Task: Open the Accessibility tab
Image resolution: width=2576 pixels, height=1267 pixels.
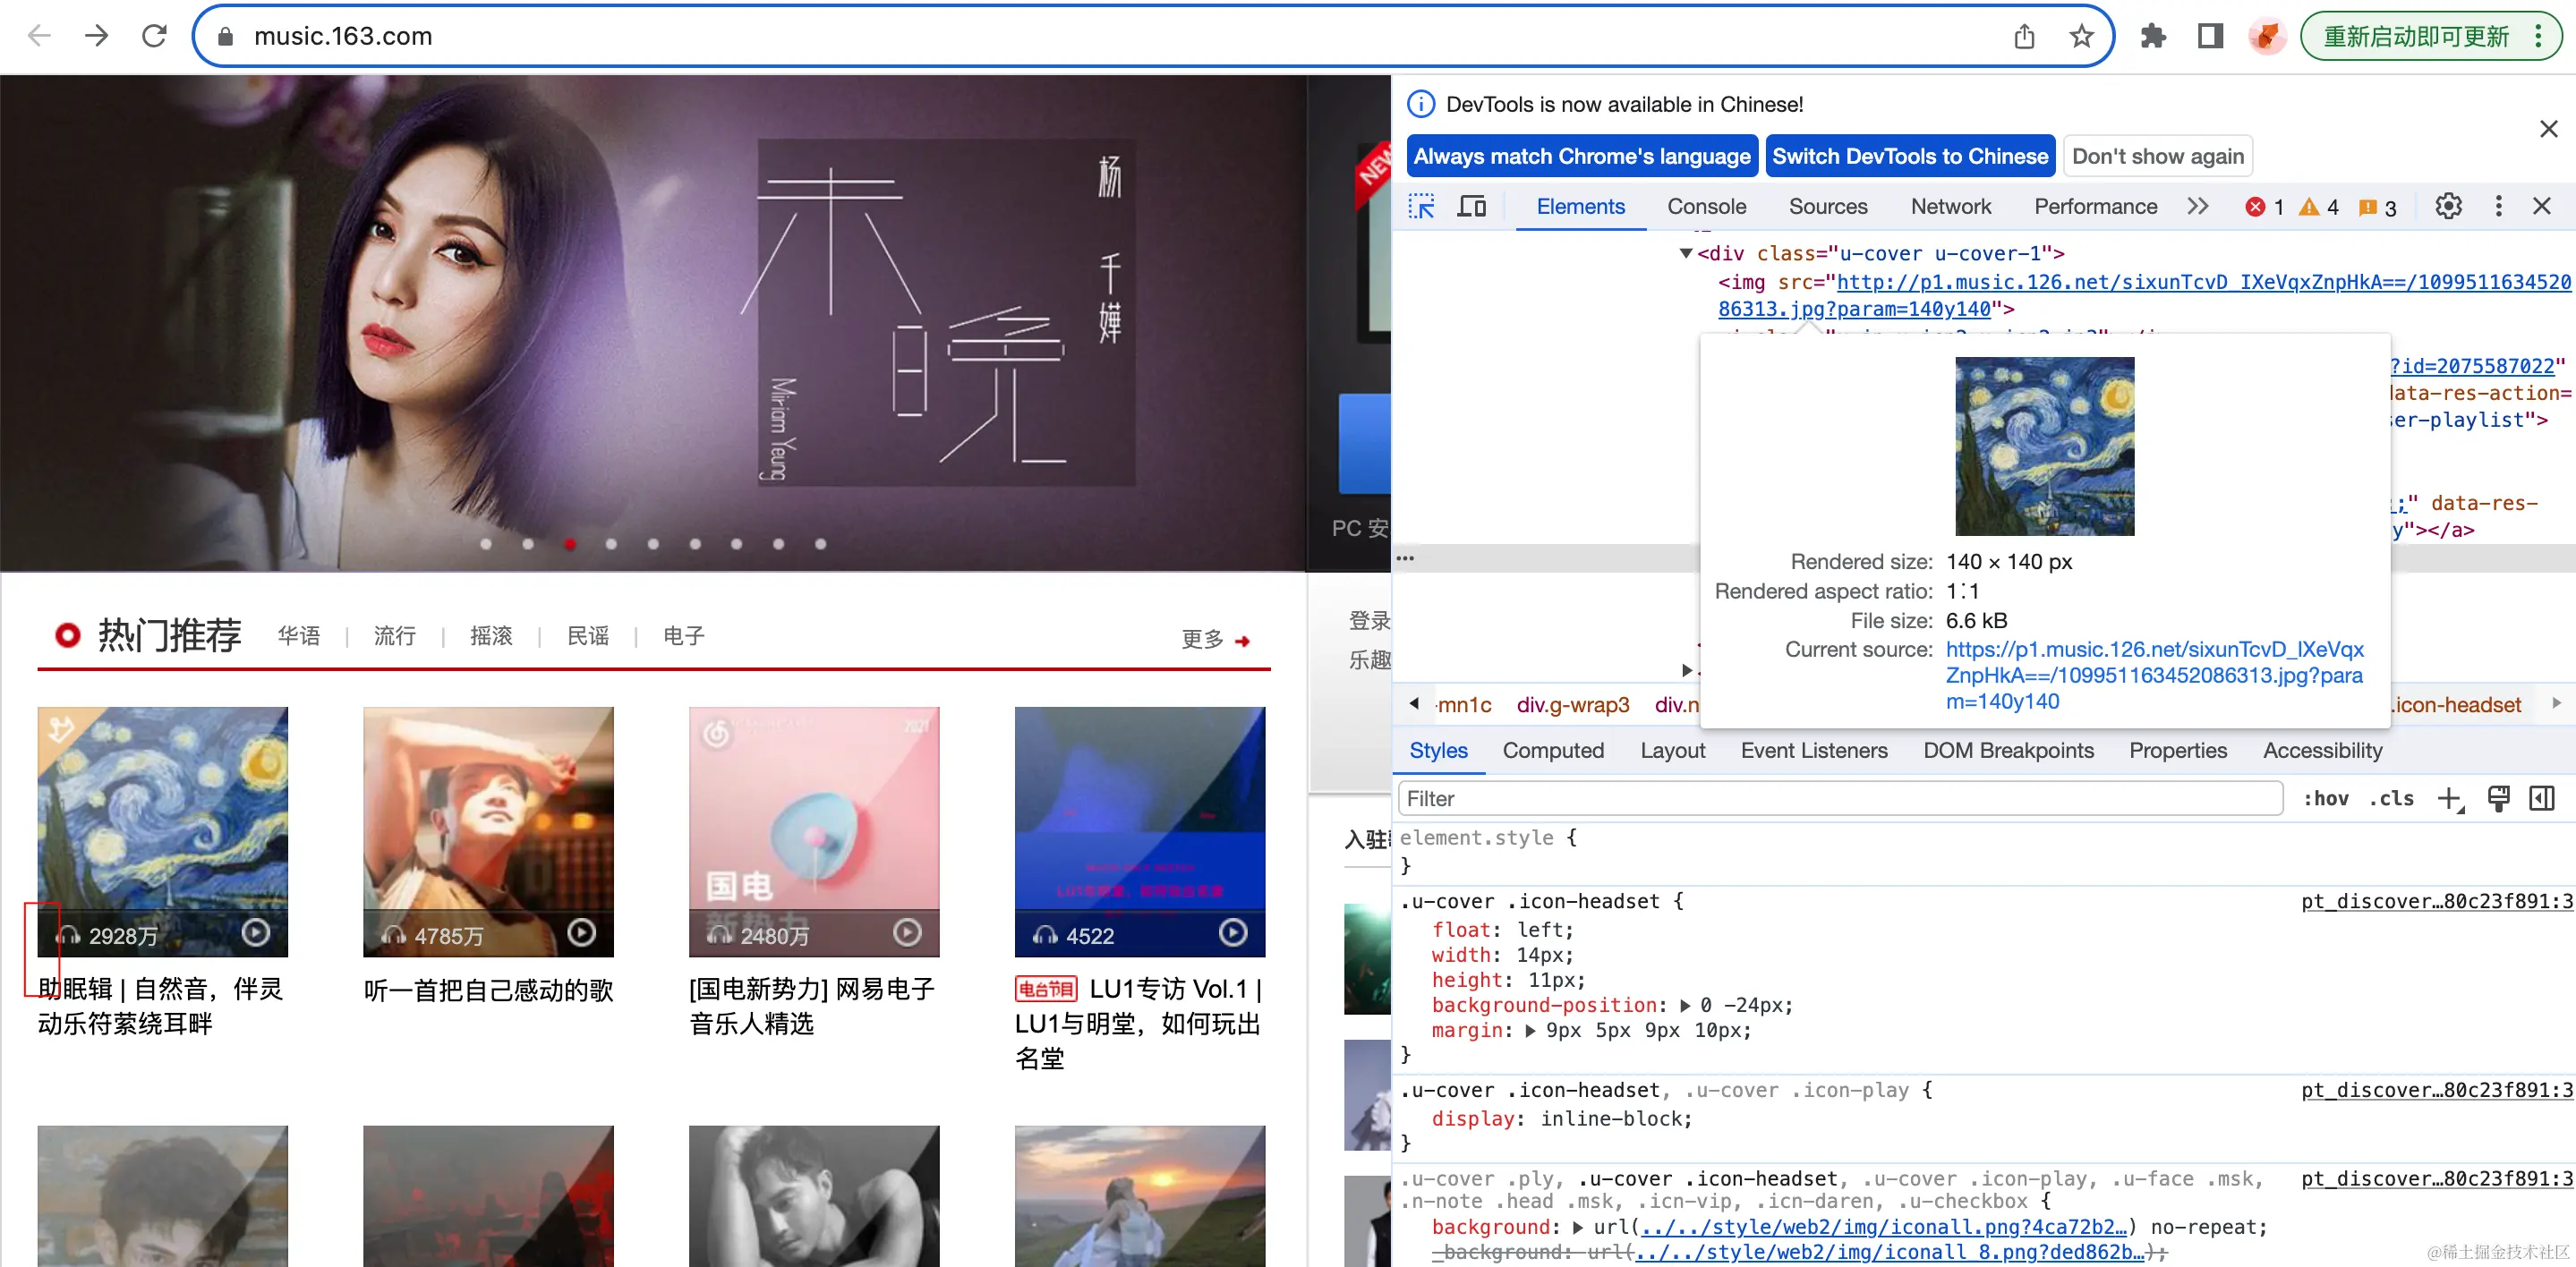Action: [x=2322, y=750]
